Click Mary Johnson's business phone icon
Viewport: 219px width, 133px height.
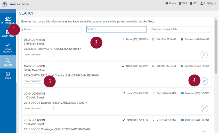click(182, 66)
